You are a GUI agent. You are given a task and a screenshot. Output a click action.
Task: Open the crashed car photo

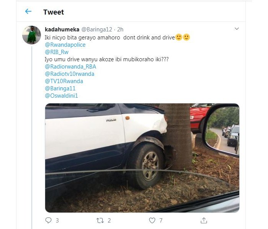pos(142,157)
